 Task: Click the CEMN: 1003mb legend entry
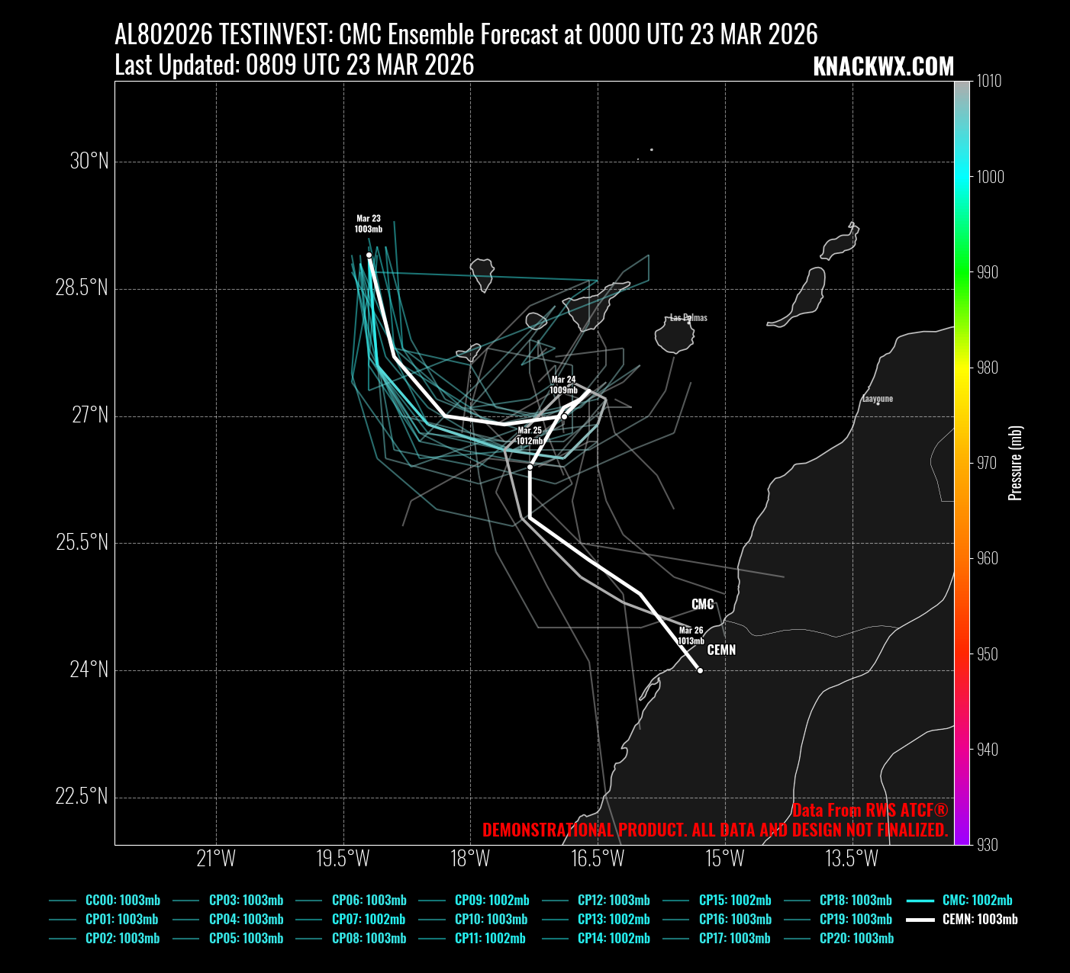(979, 920)
